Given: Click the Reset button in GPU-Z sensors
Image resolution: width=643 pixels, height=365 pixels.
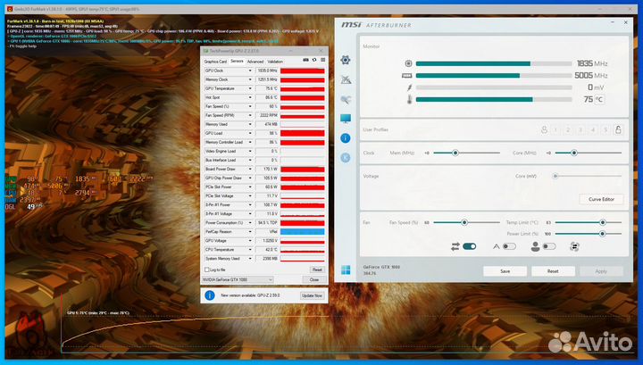Looking at the screenshot, I should coord(317,270).
